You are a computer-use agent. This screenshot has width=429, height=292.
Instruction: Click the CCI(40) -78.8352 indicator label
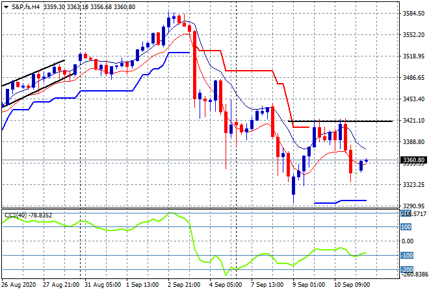coord(28,215)
